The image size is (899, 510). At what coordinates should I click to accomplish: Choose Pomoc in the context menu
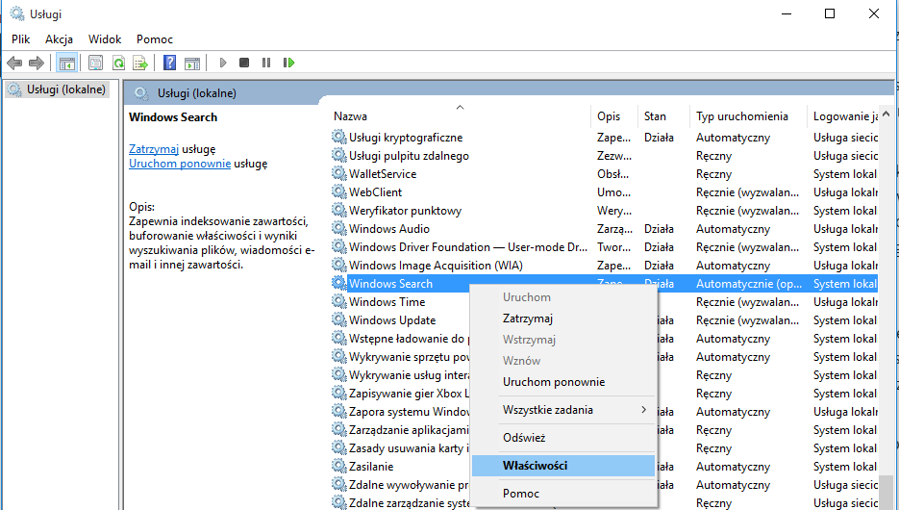tap(563, 494)
